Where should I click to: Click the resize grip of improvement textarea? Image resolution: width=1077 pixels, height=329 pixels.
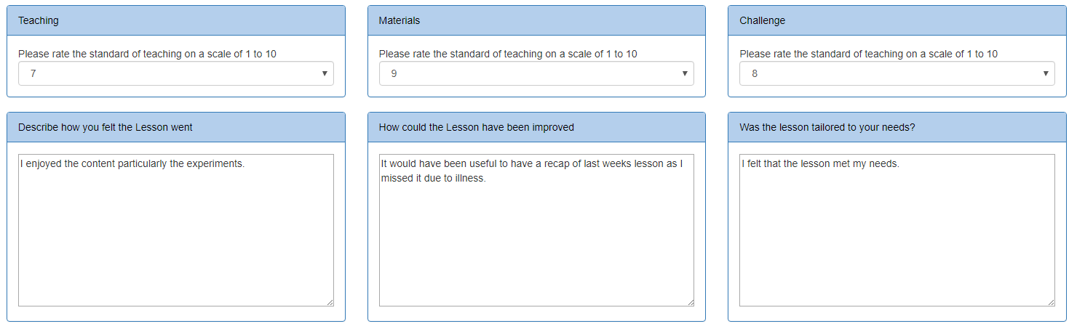[x=690, y=302]
